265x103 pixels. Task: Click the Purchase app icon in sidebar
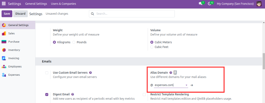pos(4,42)
